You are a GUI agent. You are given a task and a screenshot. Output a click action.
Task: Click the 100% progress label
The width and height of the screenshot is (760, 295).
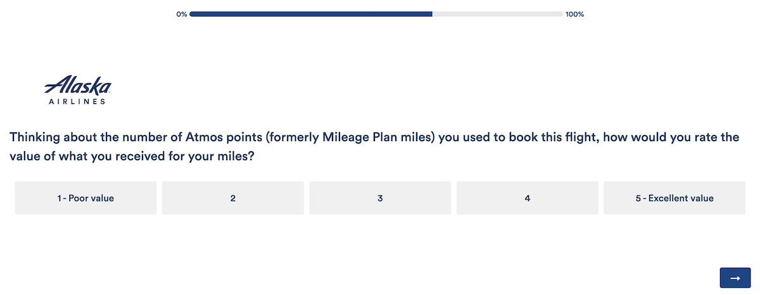(x=574, y=15)
